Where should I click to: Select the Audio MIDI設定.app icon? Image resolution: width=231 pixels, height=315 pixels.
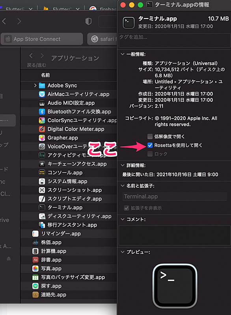pos(42,103)
